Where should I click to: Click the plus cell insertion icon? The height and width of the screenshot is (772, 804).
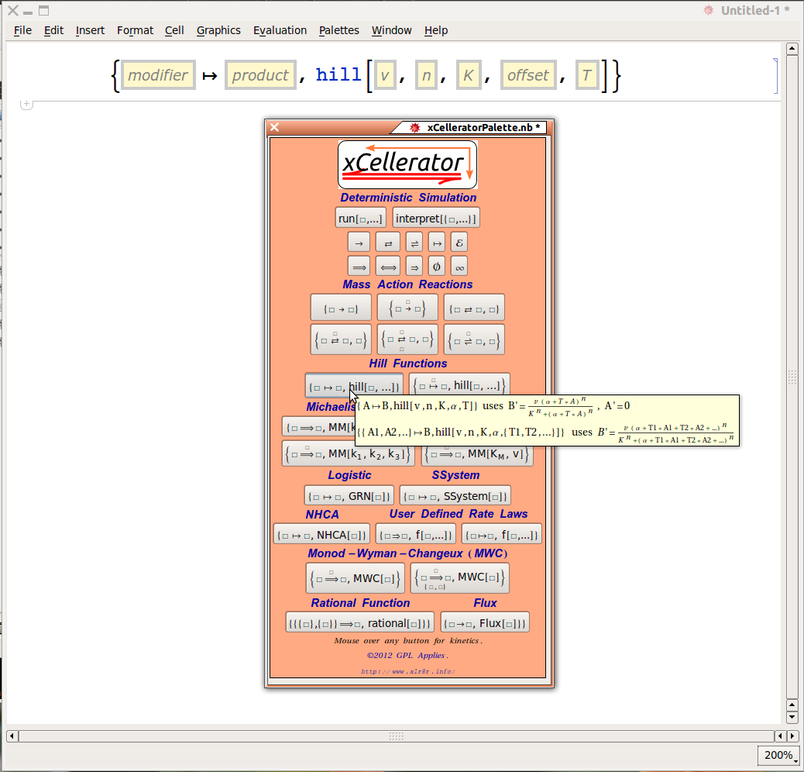tap(26, 104)
